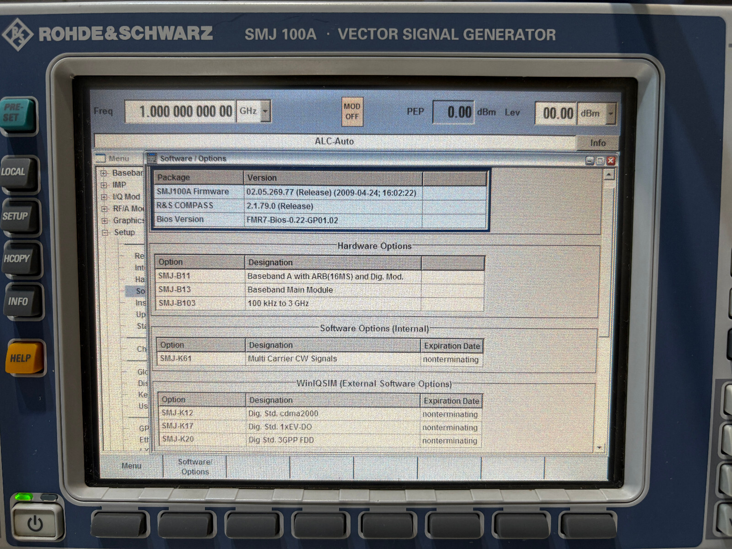Viewport: 732px width, 549px height.
Task: Click the frequency value field
Action: (x=180, y=111)
